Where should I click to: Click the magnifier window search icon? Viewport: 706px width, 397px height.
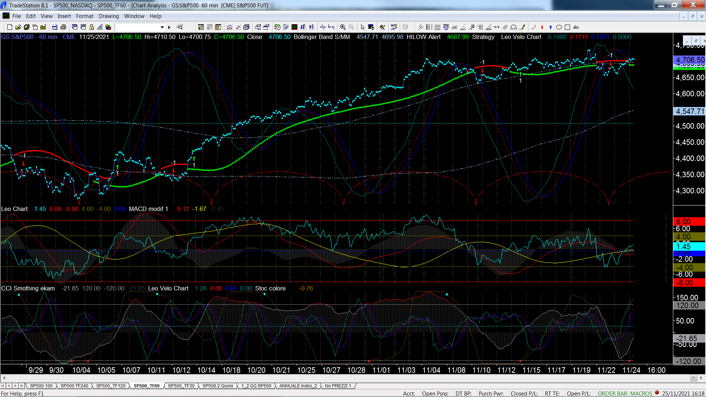(179, 27)
